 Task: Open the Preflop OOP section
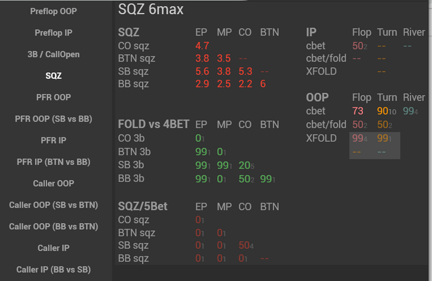[56, 11]
